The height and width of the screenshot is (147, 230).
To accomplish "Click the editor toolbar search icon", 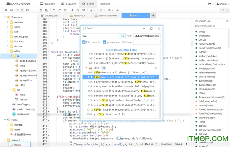I will coord(78,10).
